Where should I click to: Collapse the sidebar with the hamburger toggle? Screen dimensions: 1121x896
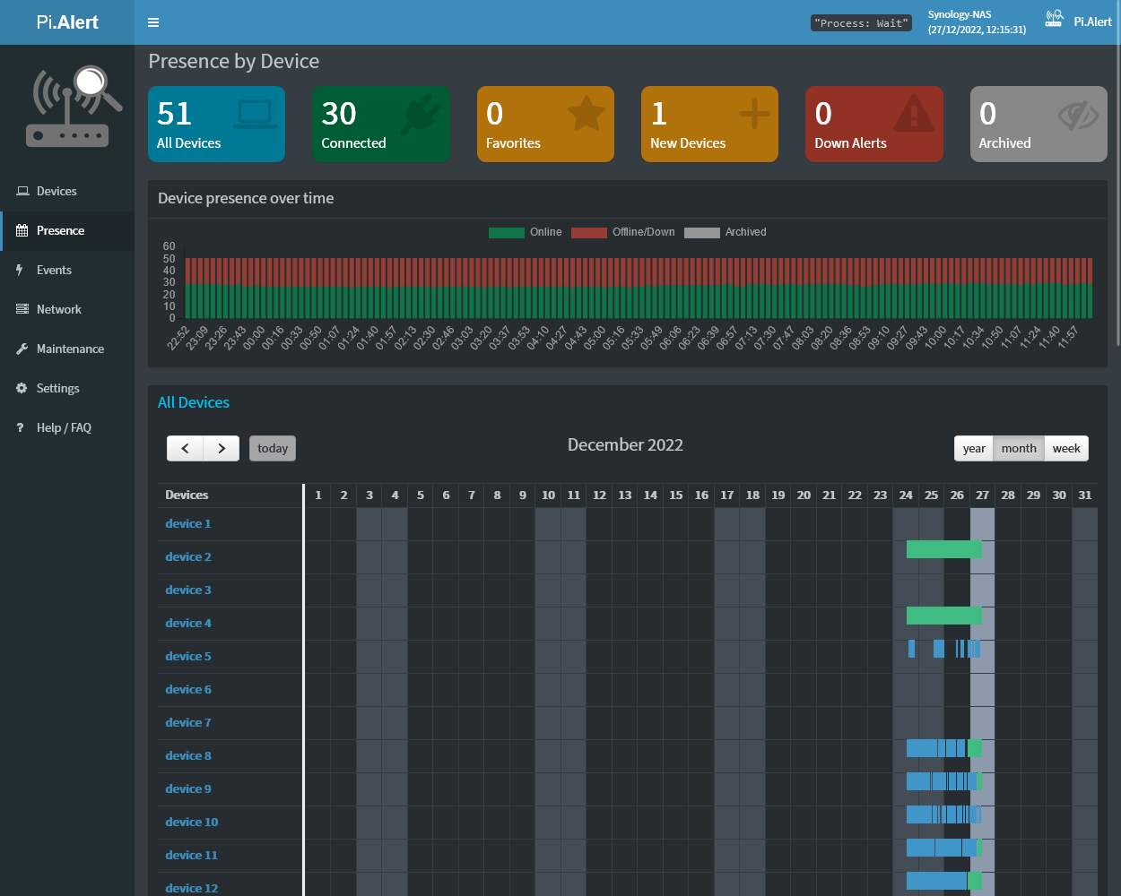click(152, 22)
